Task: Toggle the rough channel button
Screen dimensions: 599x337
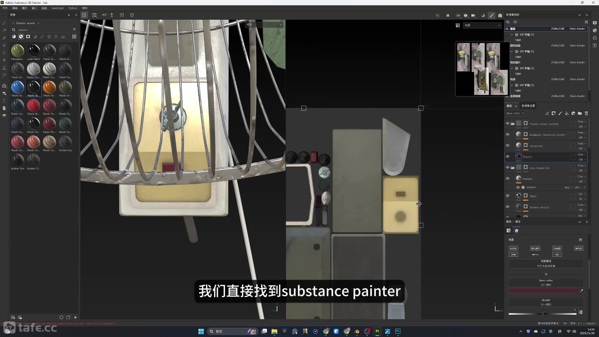Action: pos(557,248)
